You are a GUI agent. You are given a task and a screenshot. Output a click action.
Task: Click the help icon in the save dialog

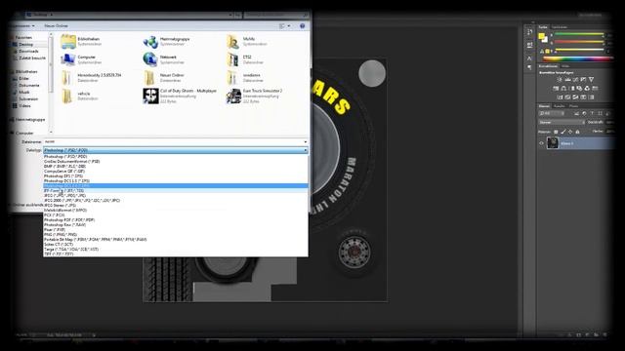click(302, 26)
